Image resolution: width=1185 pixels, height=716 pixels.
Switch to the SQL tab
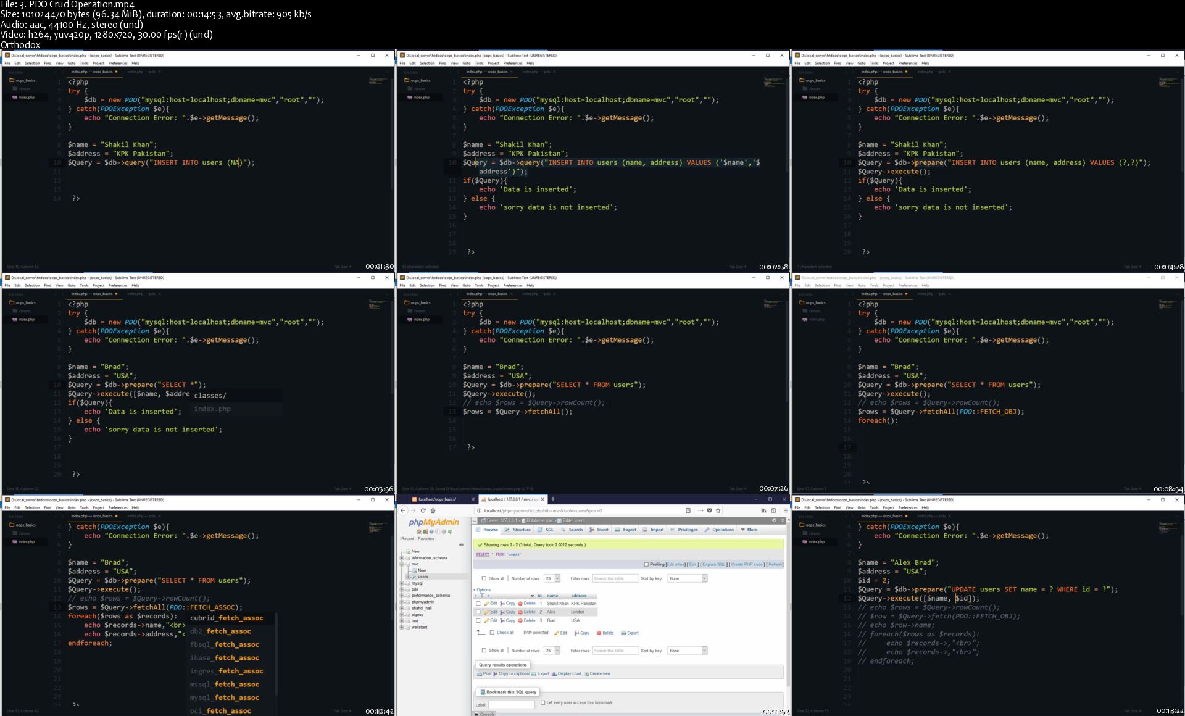point(546,530)
